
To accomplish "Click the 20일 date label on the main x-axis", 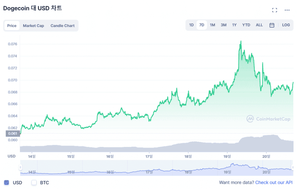I will [x=266, y=157].
